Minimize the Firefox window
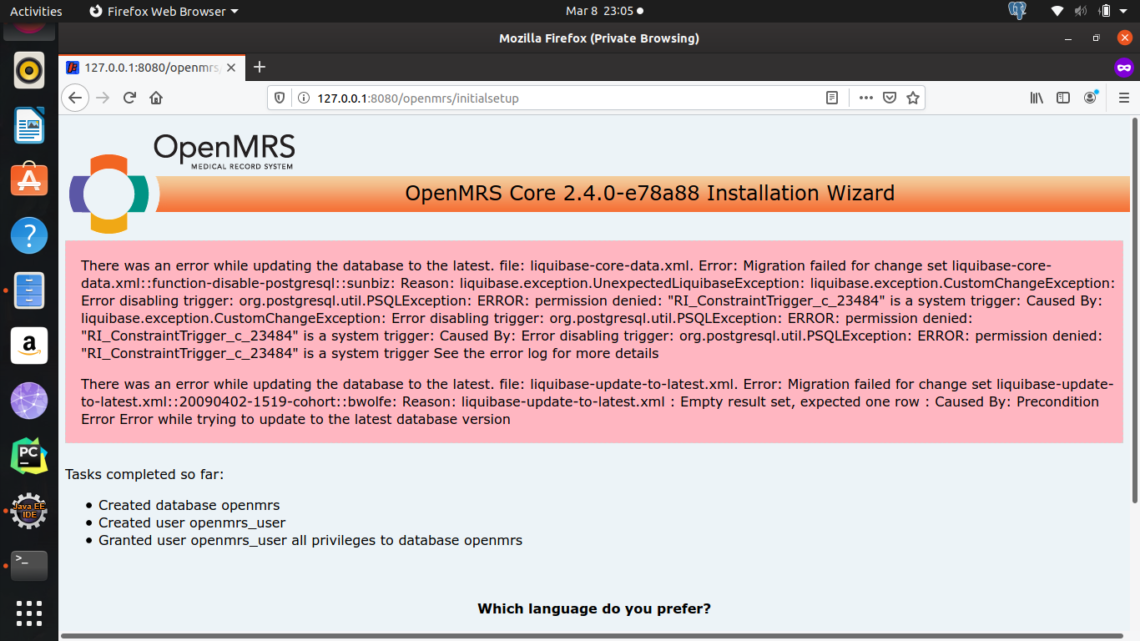1140x641 pixels. [x=1069, y=38]
